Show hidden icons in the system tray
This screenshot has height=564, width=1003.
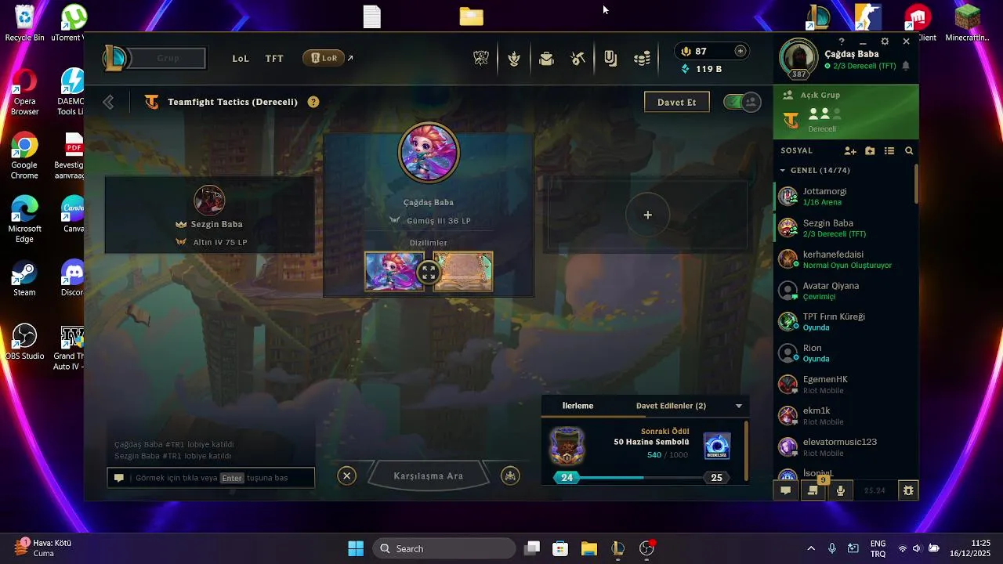[811, 548]
